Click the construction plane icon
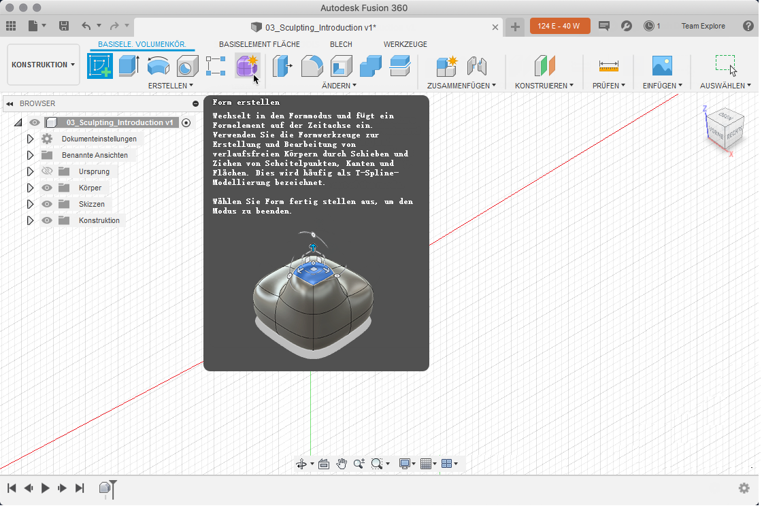Image resolution: width=762 pixels, height=510 pixels. pos(544,65)
